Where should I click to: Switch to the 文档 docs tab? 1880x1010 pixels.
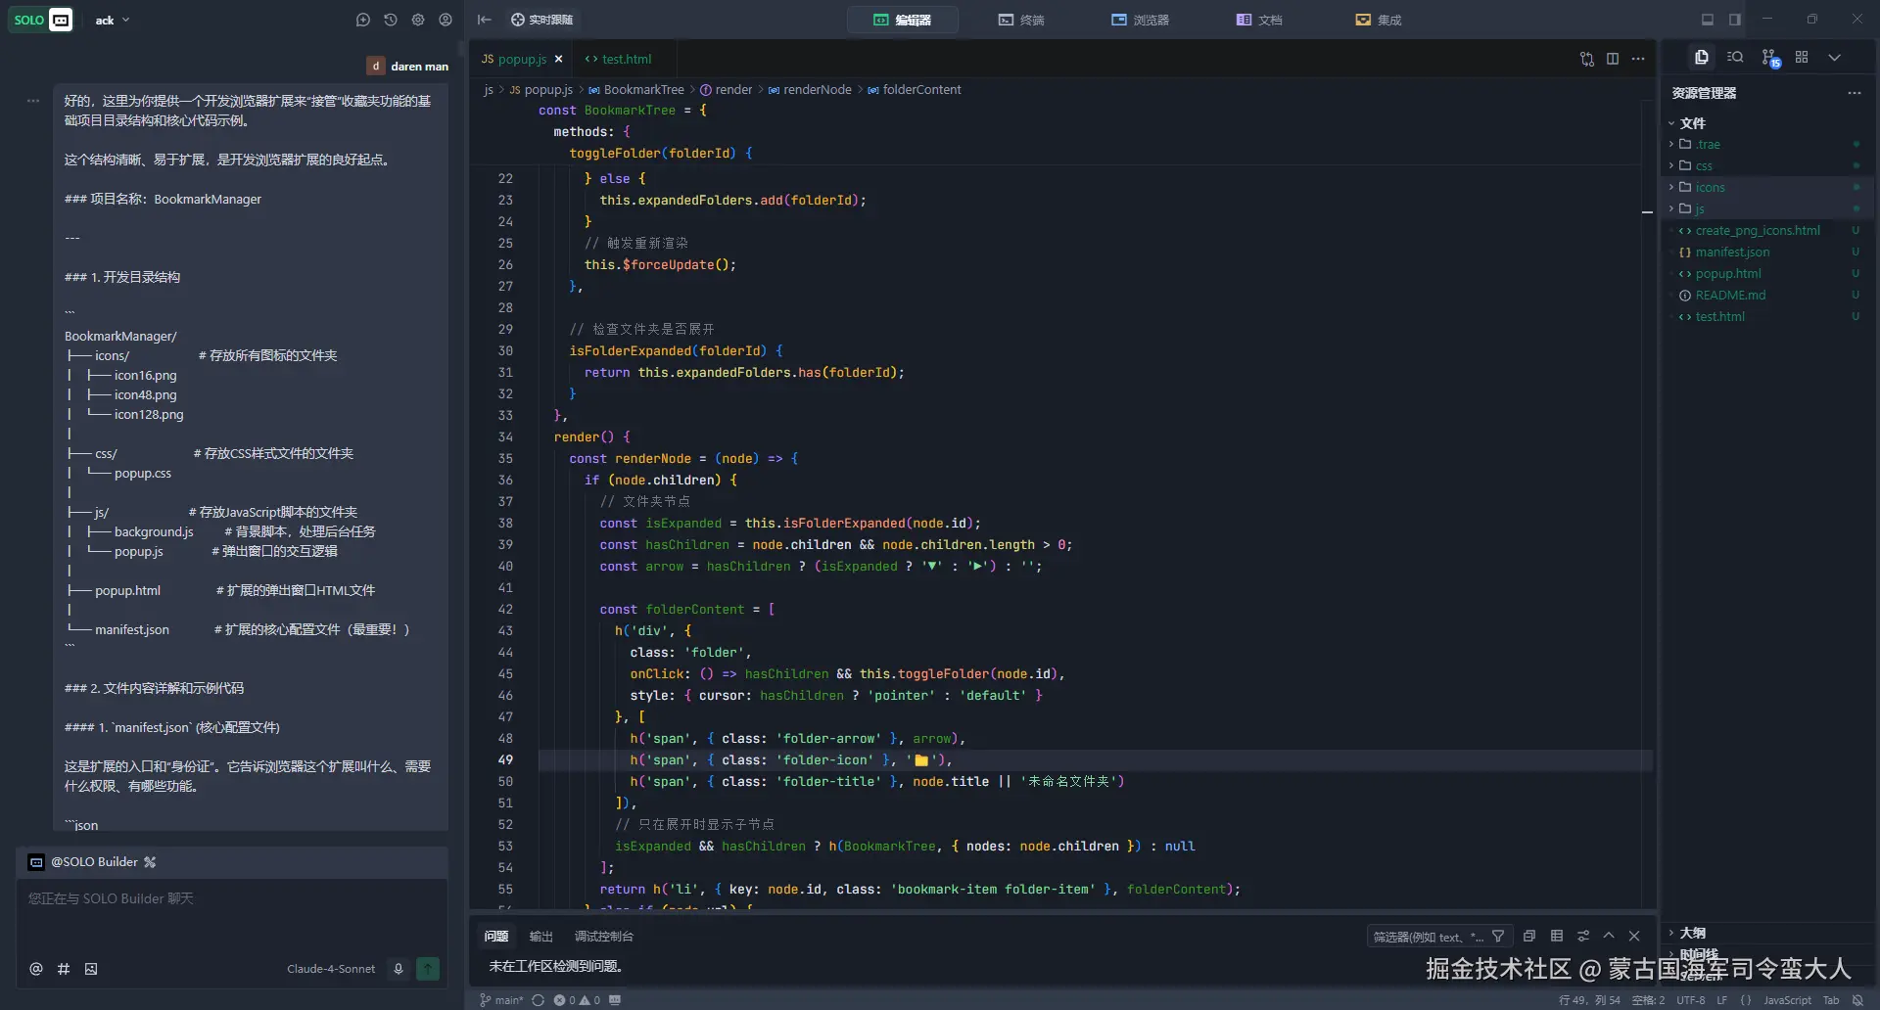click(1259, 20)
